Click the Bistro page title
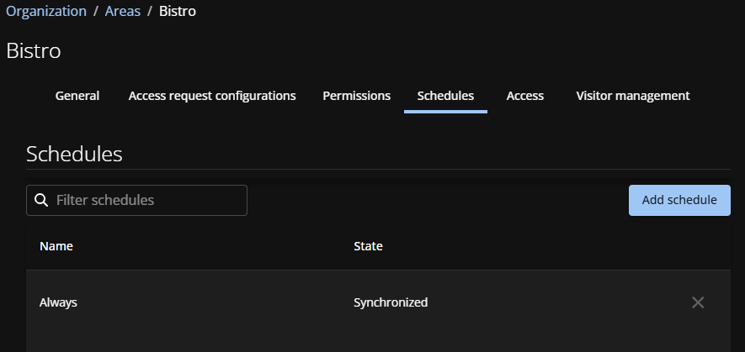 point(34,50)
